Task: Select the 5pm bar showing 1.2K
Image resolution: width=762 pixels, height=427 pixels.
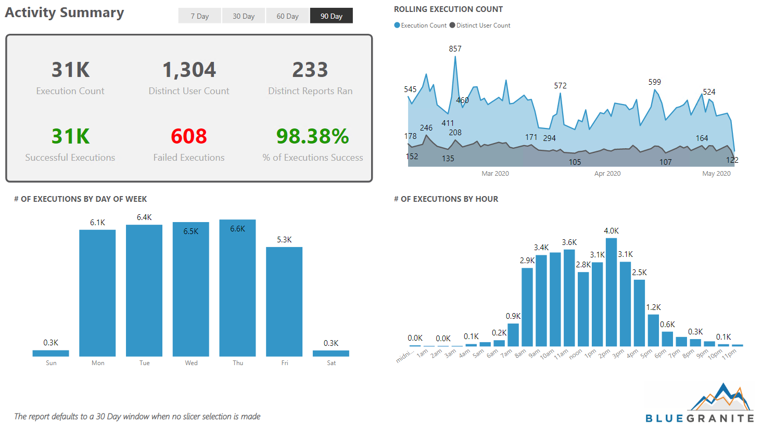Action: pos(654,330)
